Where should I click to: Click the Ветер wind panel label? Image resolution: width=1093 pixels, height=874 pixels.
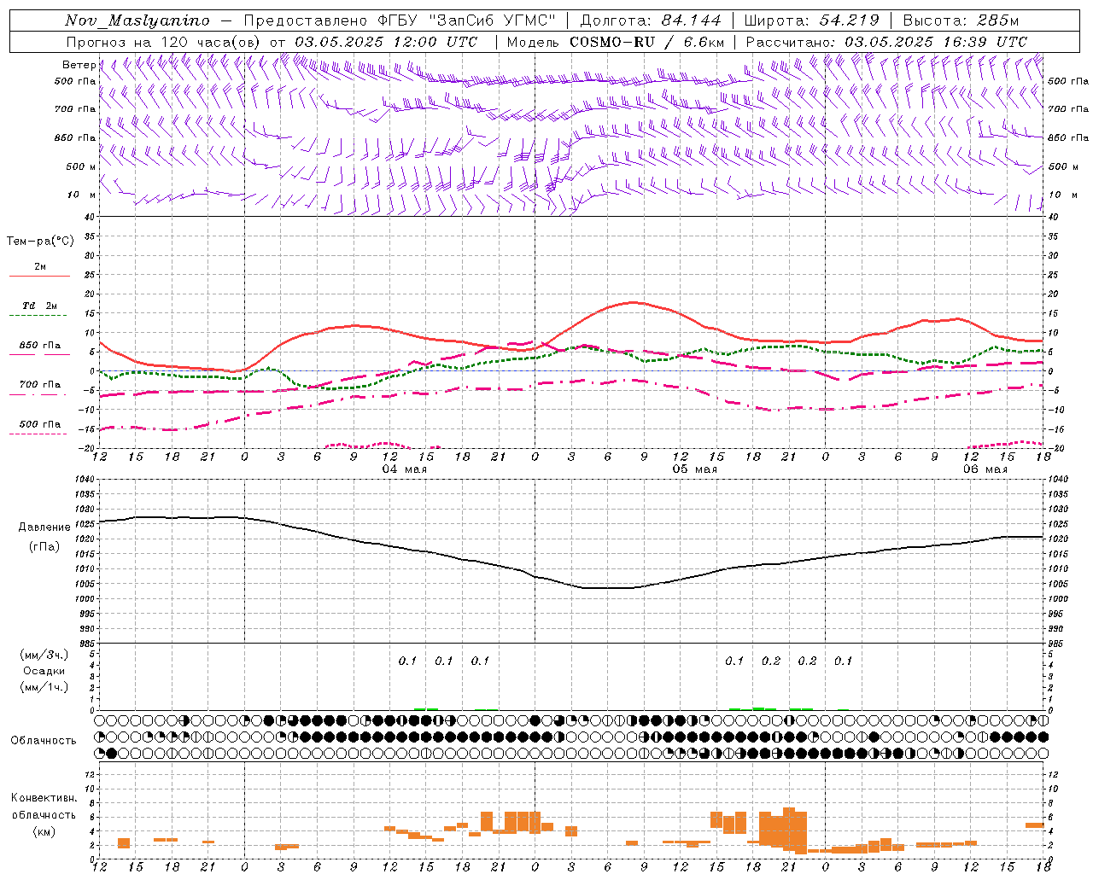[x=79, y=65]
